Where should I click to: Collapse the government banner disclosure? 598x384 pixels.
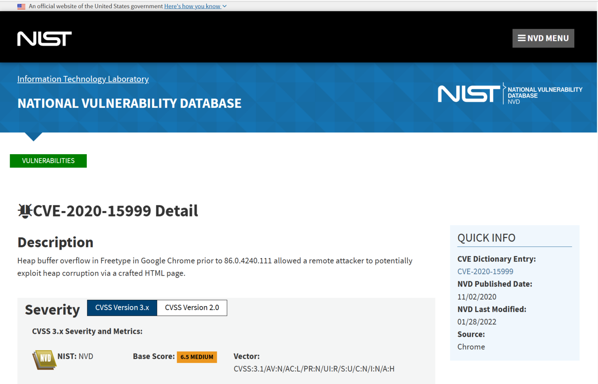(x=224, y=6)
